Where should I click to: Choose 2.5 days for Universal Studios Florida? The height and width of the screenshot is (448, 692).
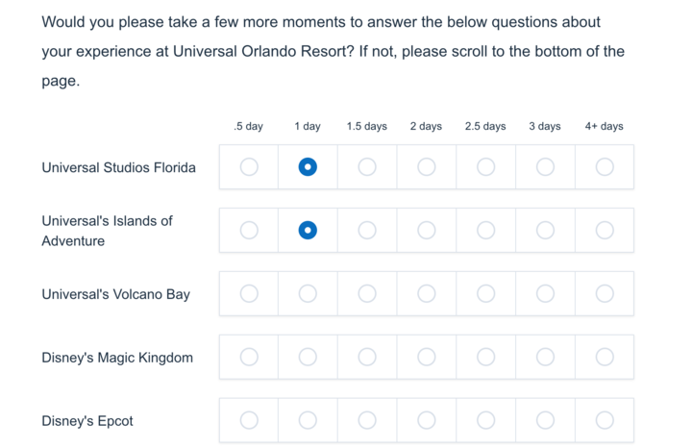486,167
